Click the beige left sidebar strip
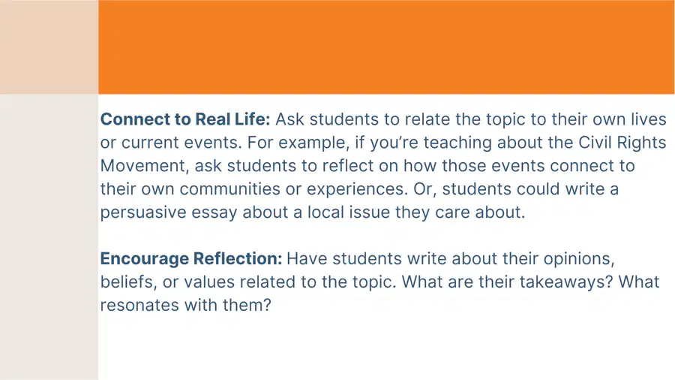 49,237
